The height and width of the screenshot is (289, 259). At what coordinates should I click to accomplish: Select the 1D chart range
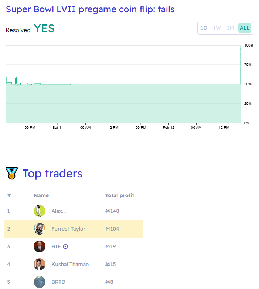[x=204, y=28]
